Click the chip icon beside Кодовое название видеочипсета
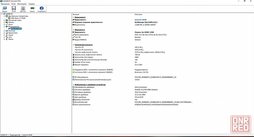 point(74,22)
